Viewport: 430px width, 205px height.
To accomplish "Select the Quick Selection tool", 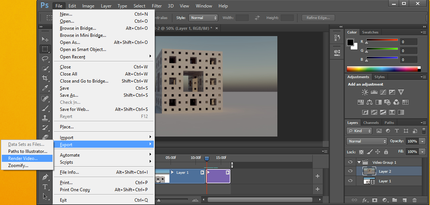I will (45, 68).
